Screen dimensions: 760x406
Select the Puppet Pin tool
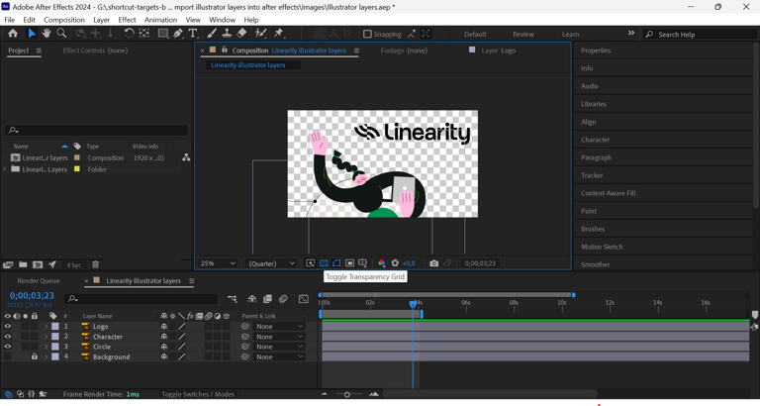[278, 34]
